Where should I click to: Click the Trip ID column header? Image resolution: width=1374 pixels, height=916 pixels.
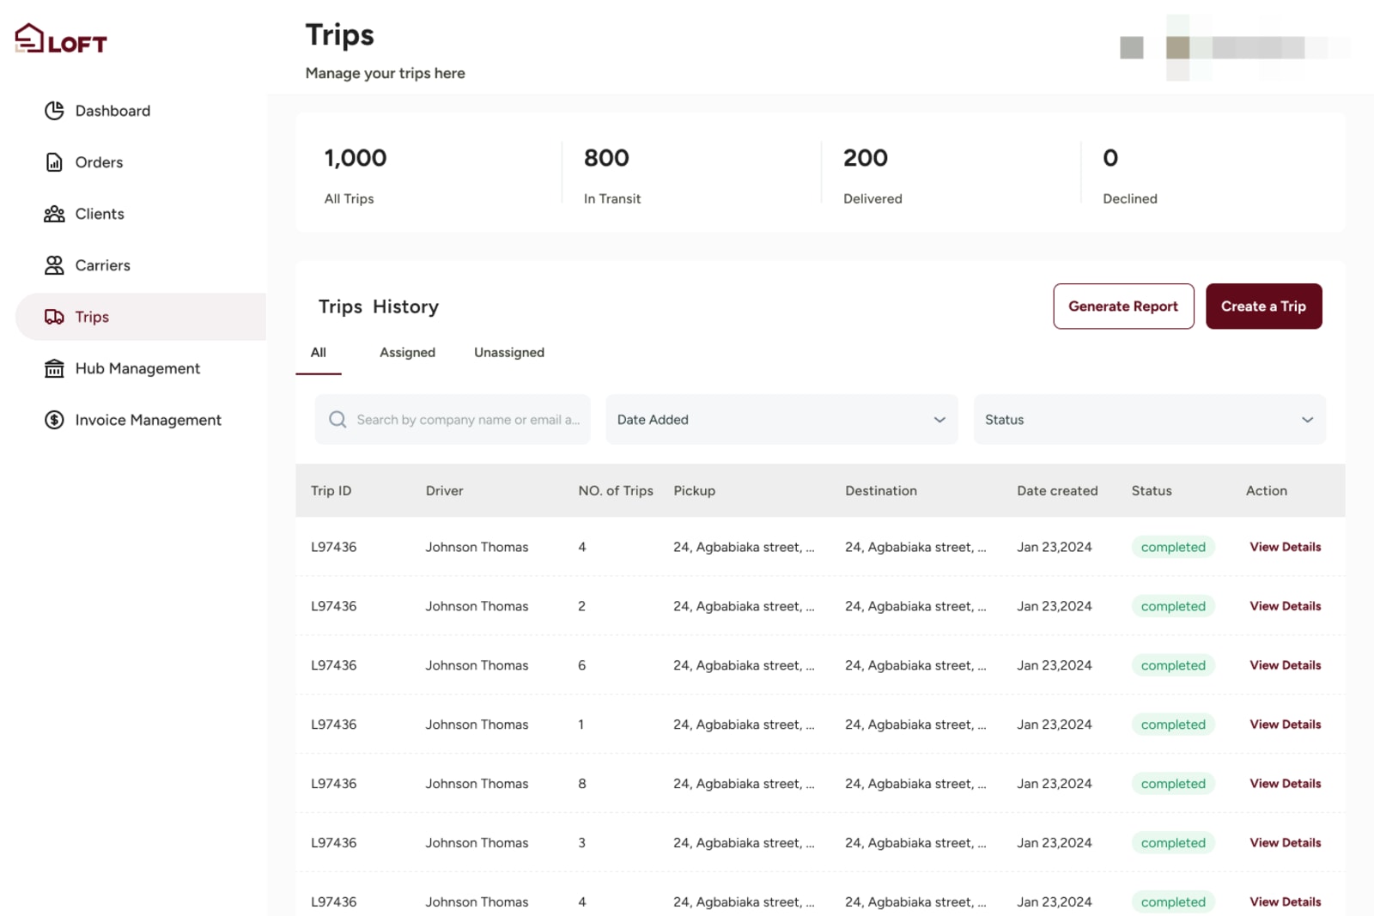(x=331, y=491)
